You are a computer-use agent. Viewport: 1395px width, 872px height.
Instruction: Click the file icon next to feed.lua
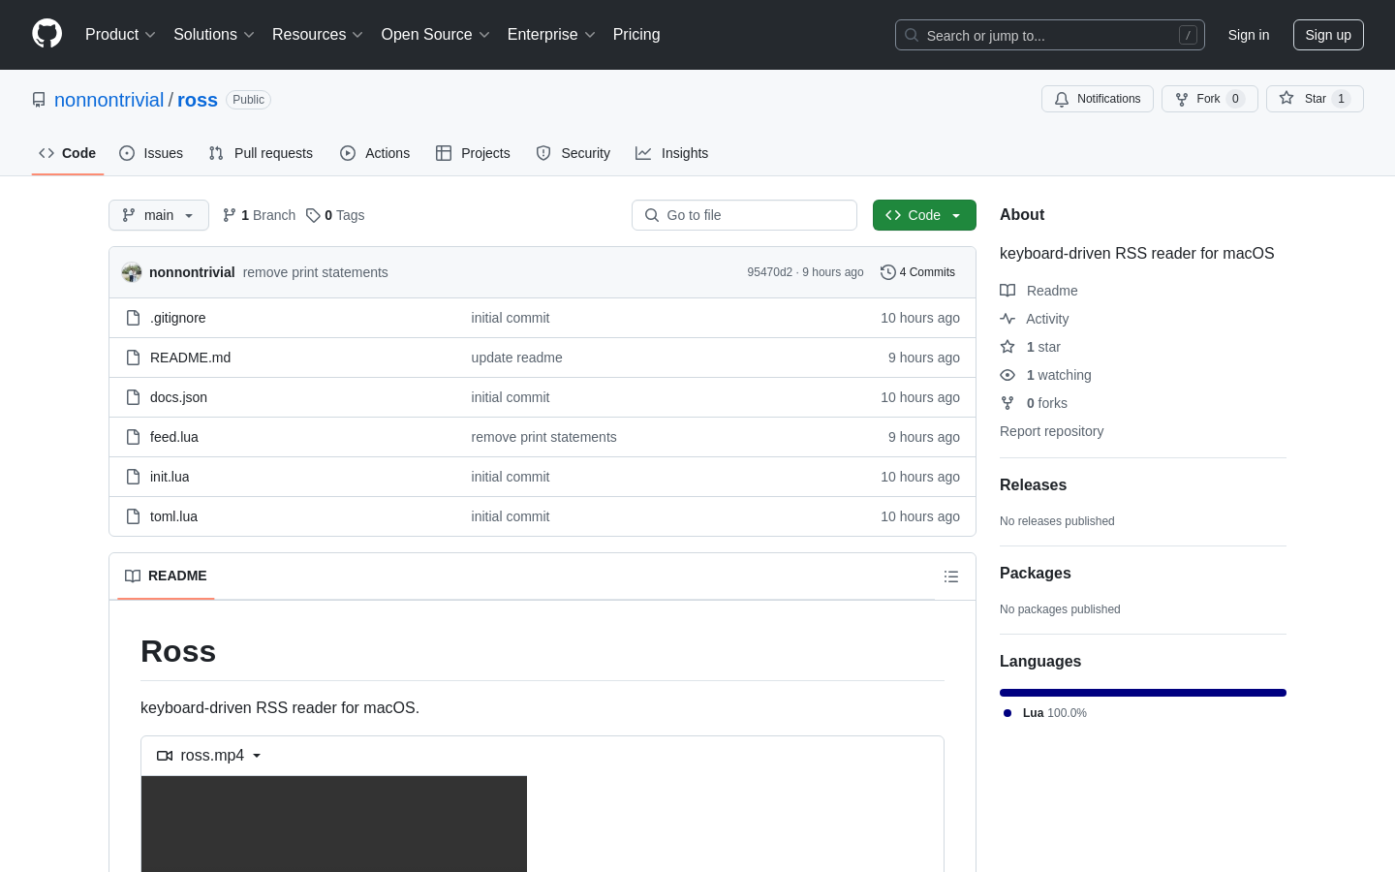[x=134, y=437]
